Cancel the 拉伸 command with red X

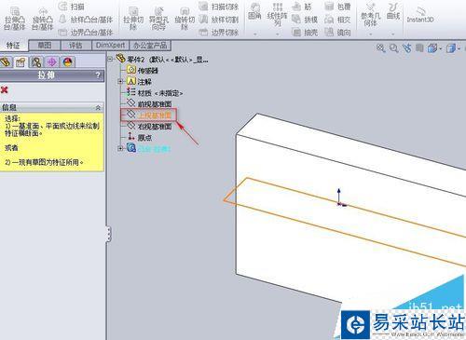click(5, 90)
